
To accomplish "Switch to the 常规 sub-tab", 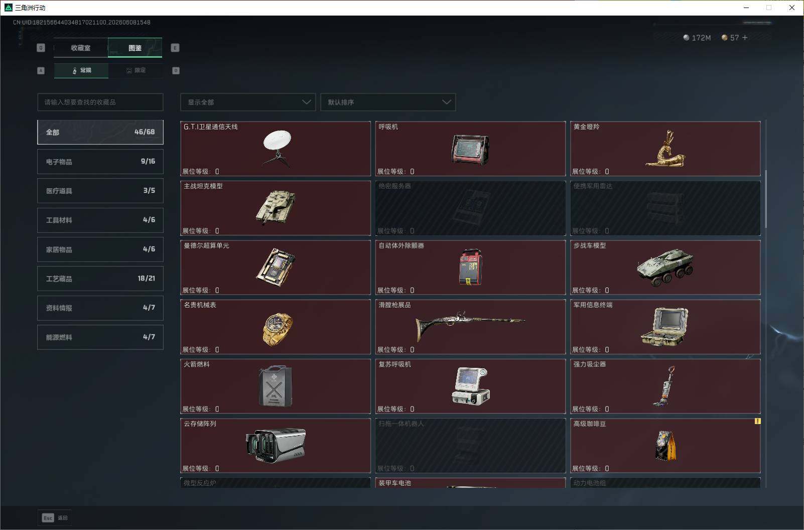I will [x=81, y=70].
